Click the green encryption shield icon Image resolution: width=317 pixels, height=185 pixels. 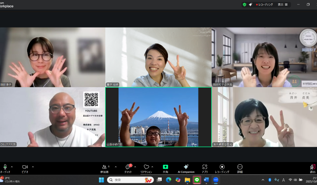pos(245,5)
